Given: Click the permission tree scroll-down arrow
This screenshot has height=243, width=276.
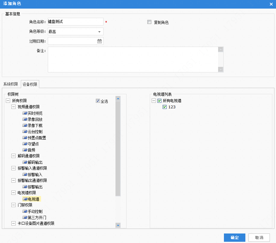Looking at the screenshot, I should (x=118, y=225).
